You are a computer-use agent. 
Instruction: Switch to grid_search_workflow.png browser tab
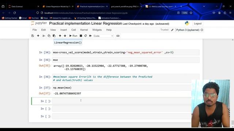(x=126, y=7)
